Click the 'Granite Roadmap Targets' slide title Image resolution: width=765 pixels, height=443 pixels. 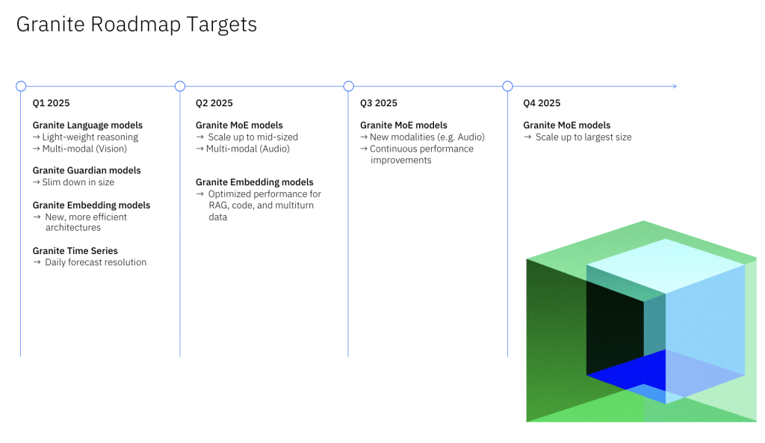click(137, 25)
